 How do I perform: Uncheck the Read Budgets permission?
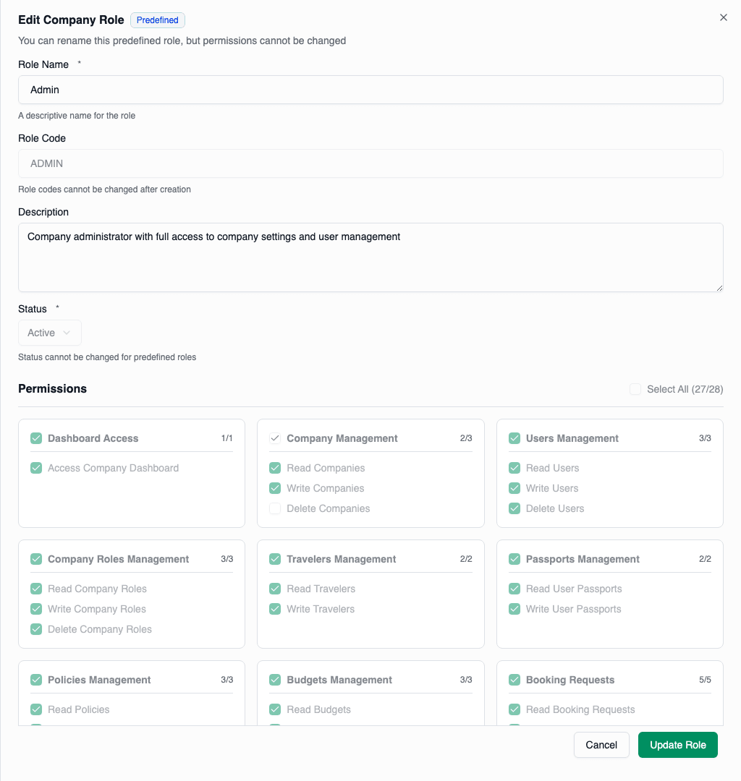pyautogui.click(x=275, y=709)
